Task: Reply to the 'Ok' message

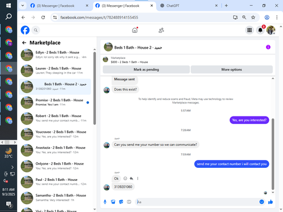Action: coord(131,179)
